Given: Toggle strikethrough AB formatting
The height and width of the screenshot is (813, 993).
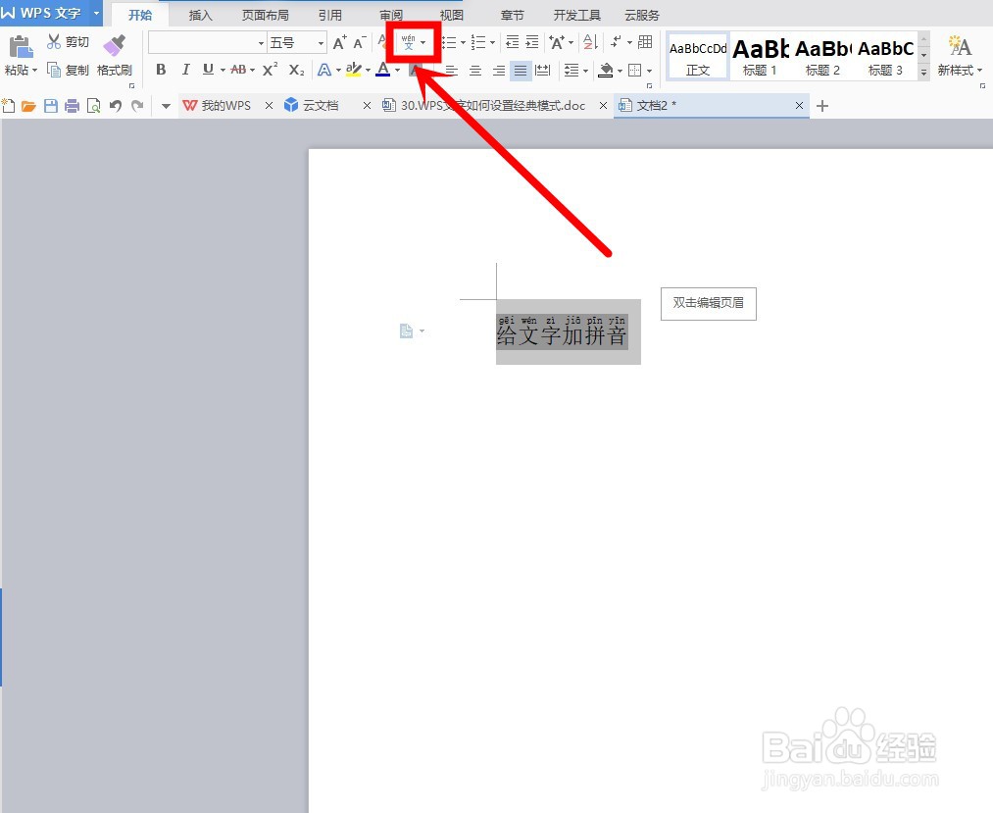Looking at the screenshot, I should 239,70.
